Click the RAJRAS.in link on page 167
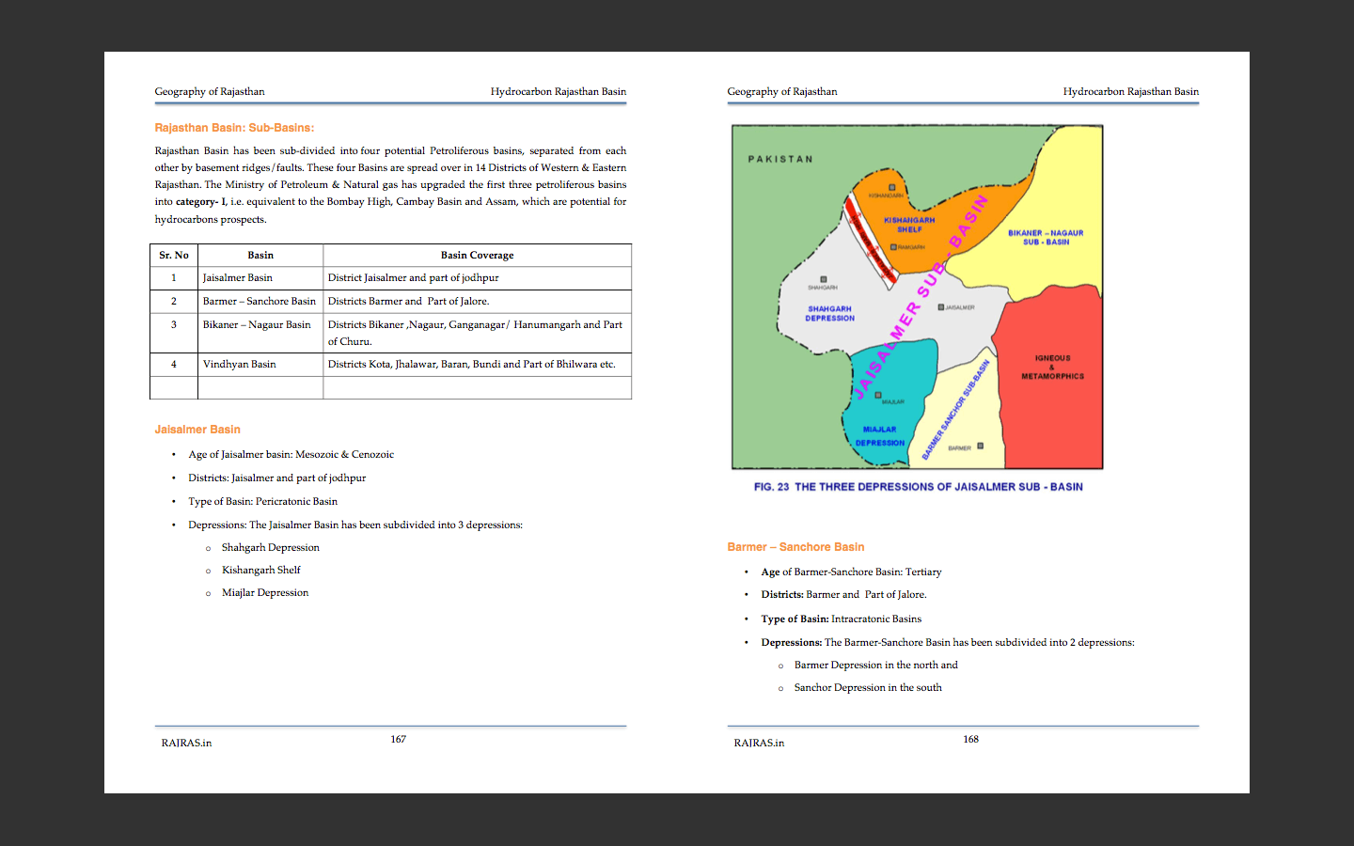This screenshot has height=846, width=1354. (184, 743)
